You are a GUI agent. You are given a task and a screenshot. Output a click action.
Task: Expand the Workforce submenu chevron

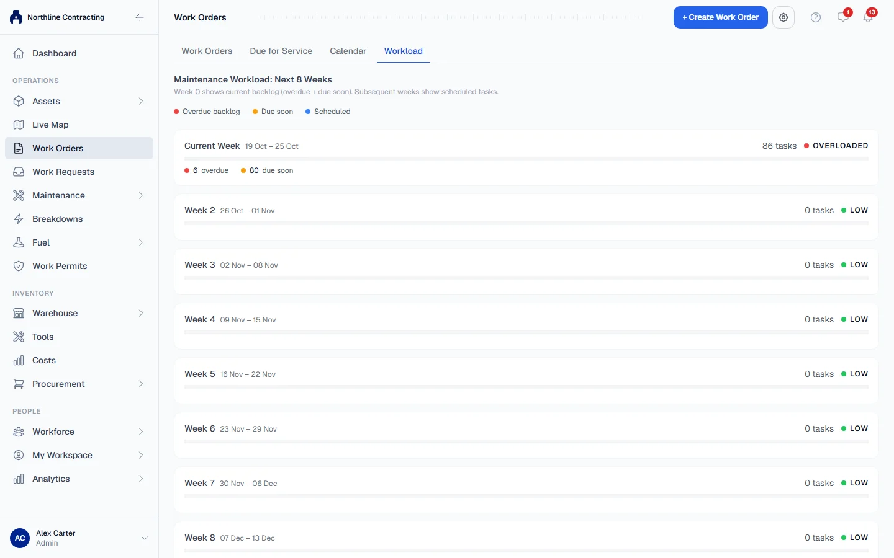[x=141, y=432]
